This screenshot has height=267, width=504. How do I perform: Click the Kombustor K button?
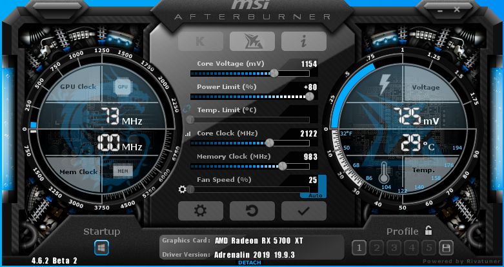tap(201, 41)
